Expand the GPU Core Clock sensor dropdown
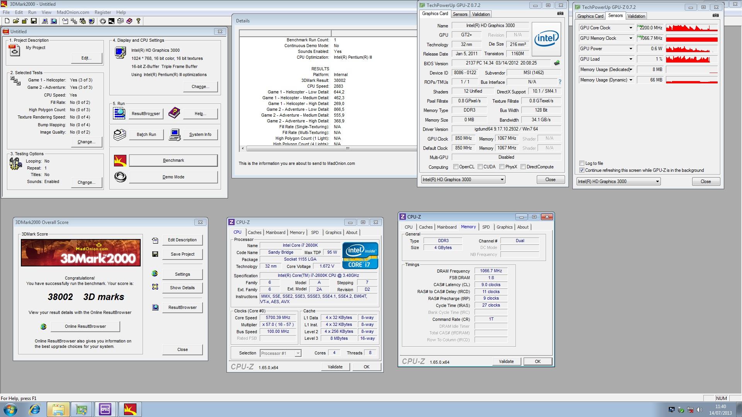Image resolution: width=742 pixels, height=417 pixels. pos(631,28)
